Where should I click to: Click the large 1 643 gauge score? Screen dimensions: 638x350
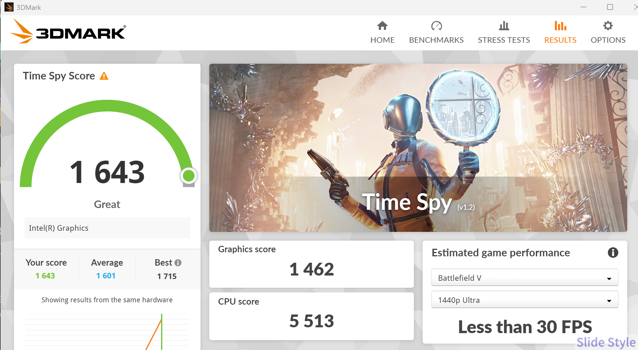click(107, 172)
